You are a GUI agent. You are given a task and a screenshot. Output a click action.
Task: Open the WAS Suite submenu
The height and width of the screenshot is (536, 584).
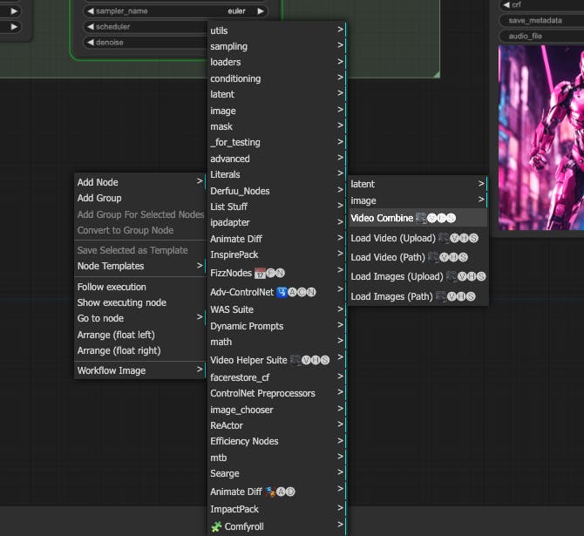276,309
